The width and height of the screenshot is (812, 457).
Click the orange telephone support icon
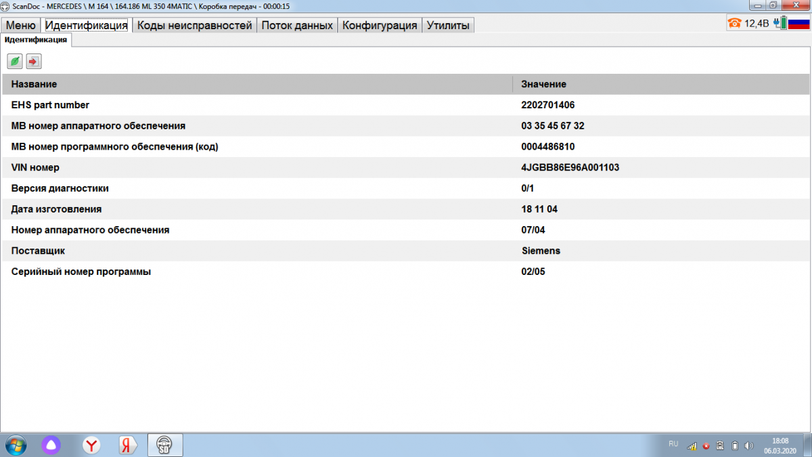(734, 23)
